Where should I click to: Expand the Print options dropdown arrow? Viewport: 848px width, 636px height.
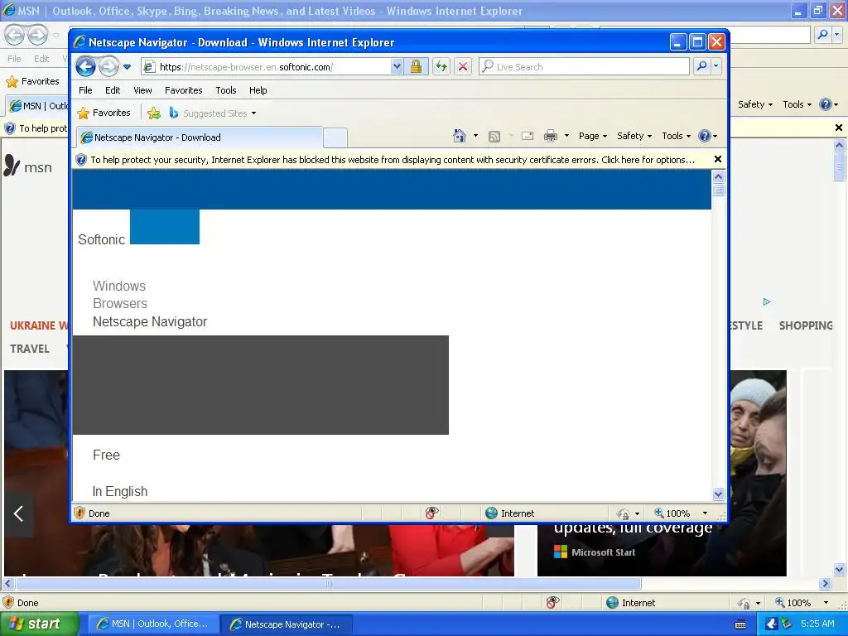point(566,136)
